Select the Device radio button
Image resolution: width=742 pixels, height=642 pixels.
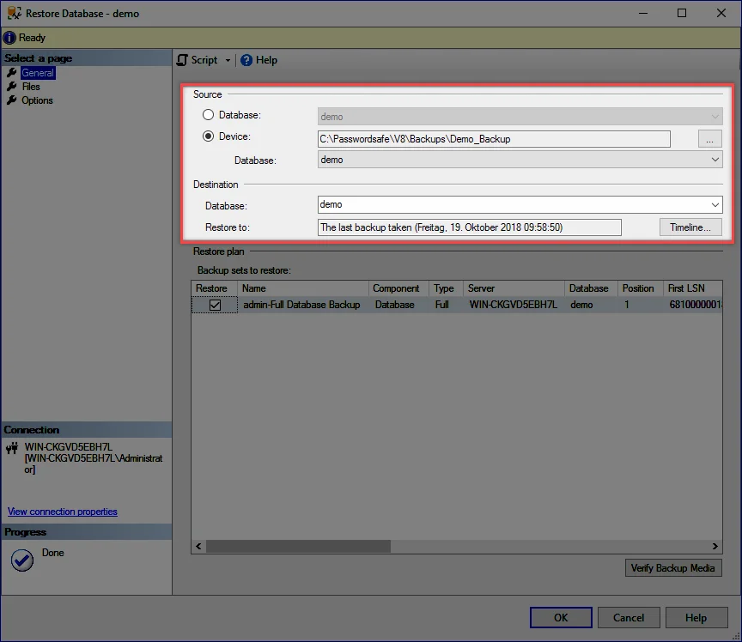point(208,136)
